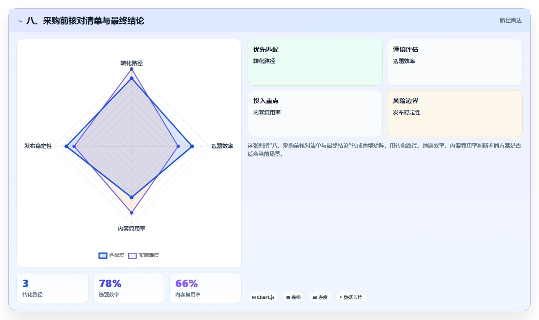Toggle the 实施难度 legend swatch
Screen dimensions: 539x320
point(133,255)
